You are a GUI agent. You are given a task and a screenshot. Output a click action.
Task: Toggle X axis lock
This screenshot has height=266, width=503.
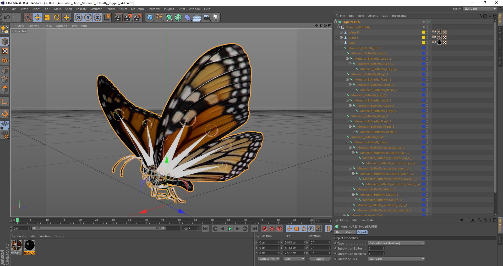coord(79,18)
